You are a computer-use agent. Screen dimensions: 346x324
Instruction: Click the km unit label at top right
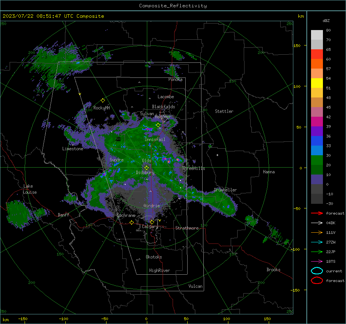(301, 16)
